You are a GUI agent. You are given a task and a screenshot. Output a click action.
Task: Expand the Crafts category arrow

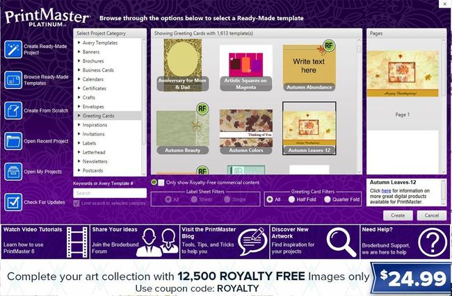(79, 97)
